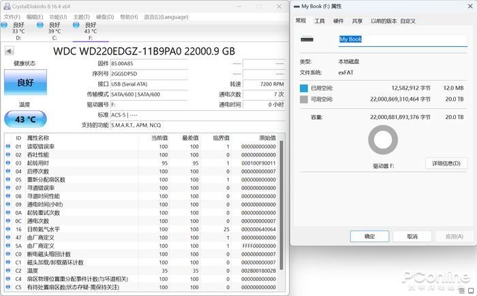
Task: Click status dot for attribute 0C 通电次数
Action: tap(8, 220)
